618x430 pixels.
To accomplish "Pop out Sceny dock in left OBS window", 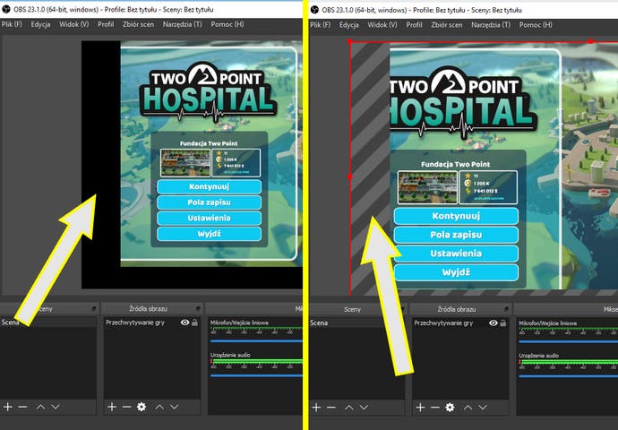I will click(x=94, y=308).
